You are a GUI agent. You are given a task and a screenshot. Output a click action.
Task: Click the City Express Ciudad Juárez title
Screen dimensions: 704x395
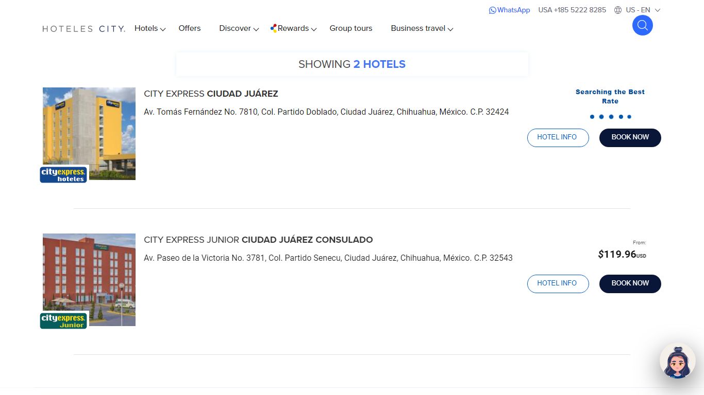pyautogui.click(x=211, y=94)
